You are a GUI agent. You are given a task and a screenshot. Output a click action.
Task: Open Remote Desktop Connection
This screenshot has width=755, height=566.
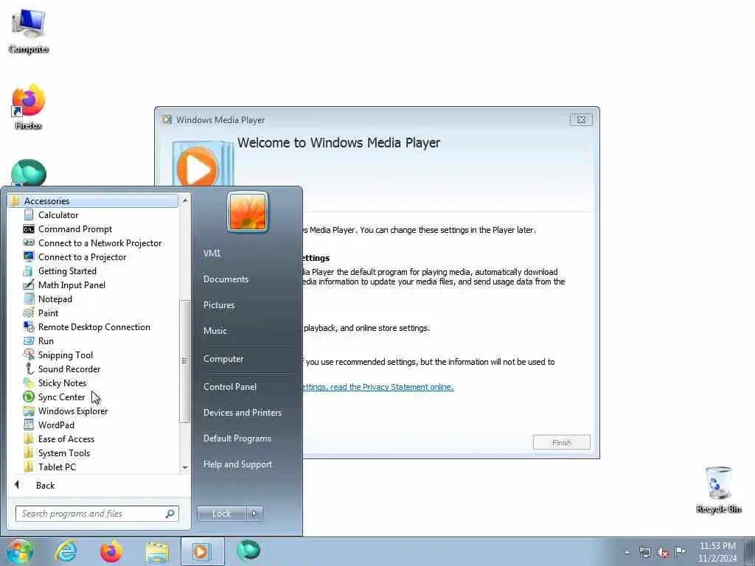click(x=94, y=326)
